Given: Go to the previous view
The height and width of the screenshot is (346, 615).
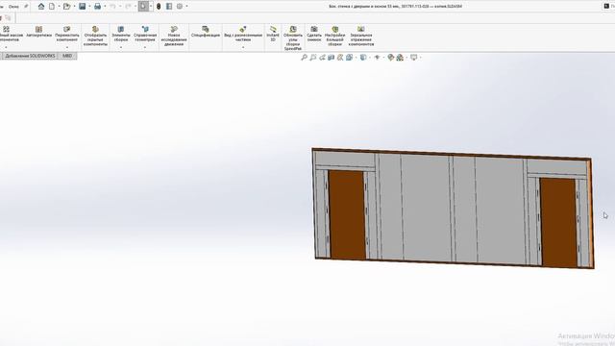Looking at the screenshot, I should tap(322, 58).
